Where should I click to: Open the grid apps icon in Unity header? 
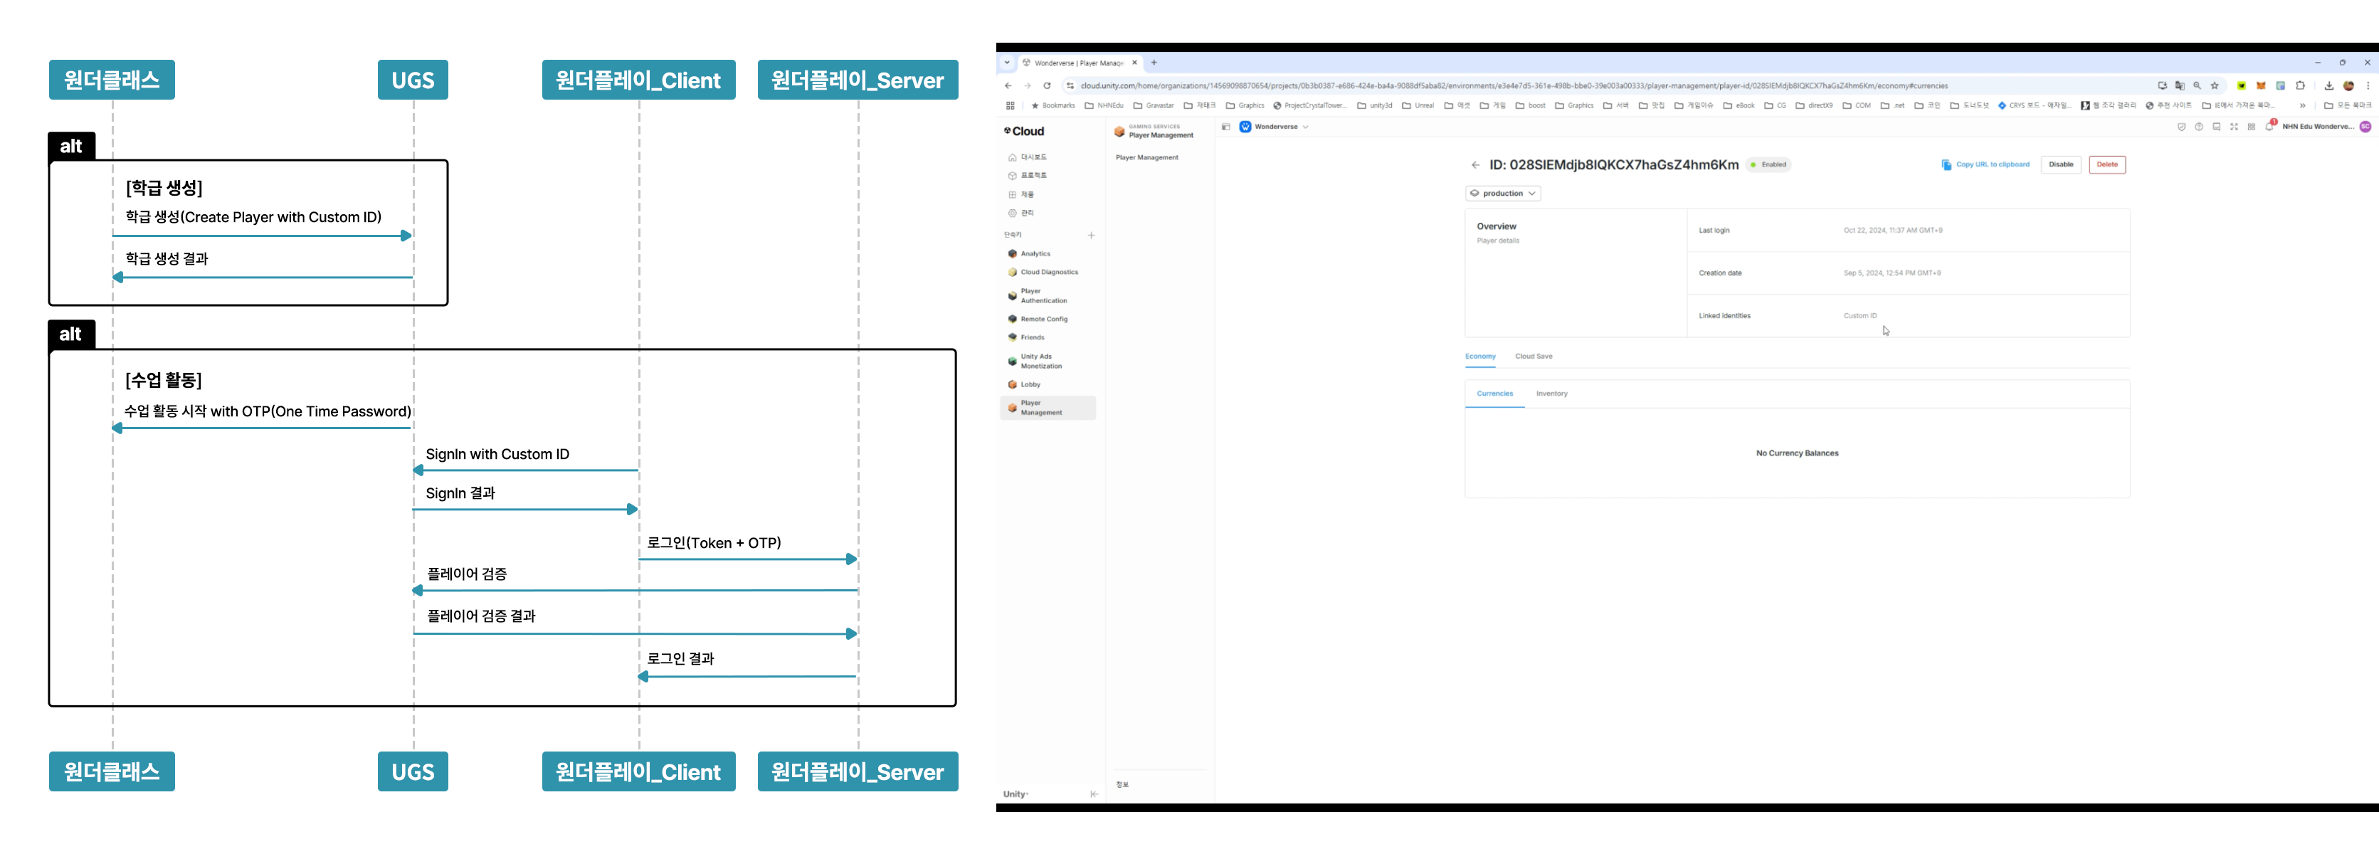(2252, 127)
